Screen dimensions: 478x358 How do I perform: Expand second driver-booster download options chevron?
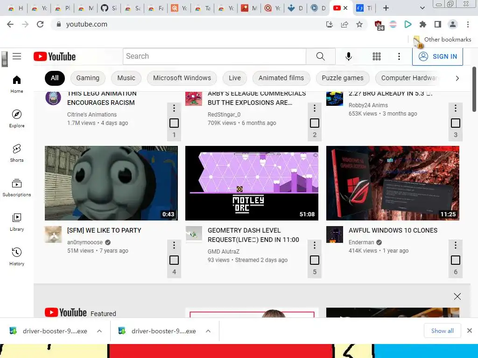point(208,331)
